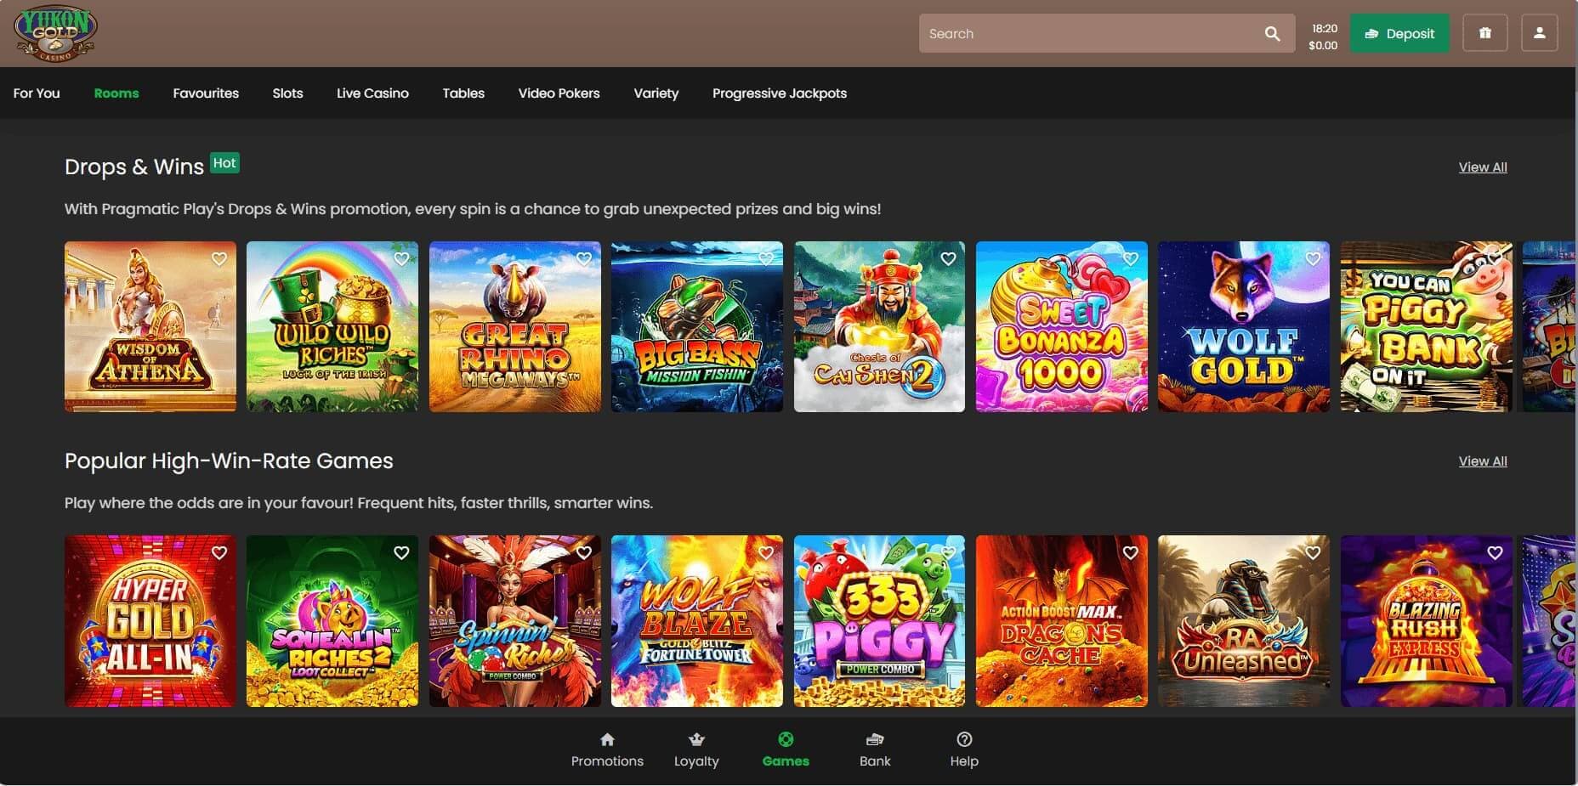Click into the Search input field
The image size is (1578, 786).
pyautogui.click(x=1088, y=34)
